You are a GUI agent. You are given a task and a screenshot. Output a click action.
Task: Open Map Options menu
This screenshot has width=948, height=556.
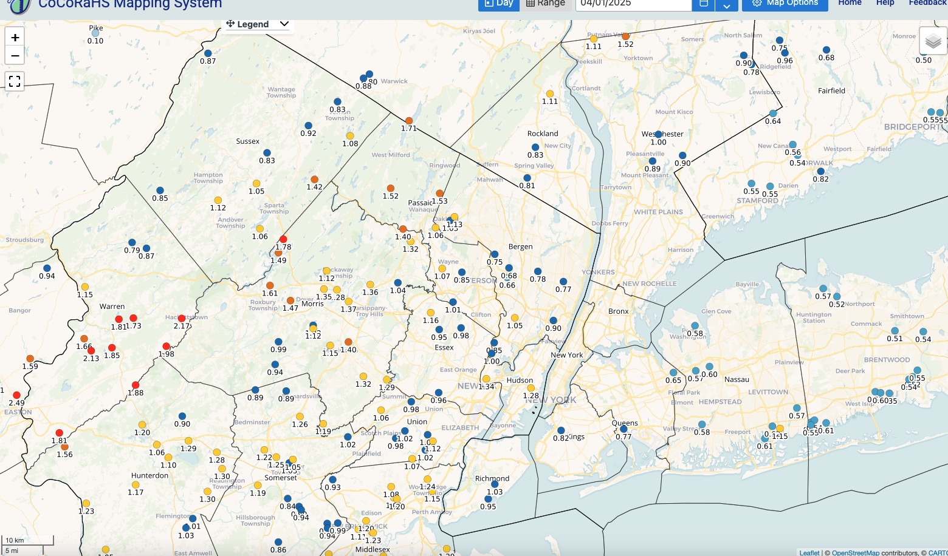[785, 4]
